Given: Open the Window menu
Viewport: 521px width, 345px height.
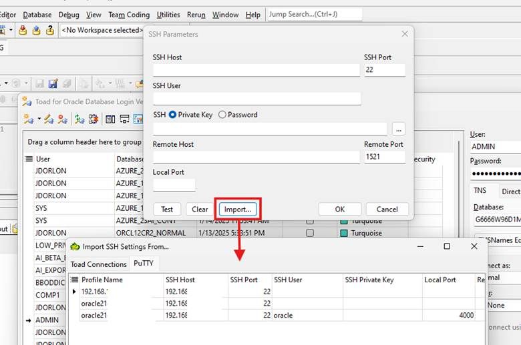Looking at the screenshot, I should (x=225, y=15).
